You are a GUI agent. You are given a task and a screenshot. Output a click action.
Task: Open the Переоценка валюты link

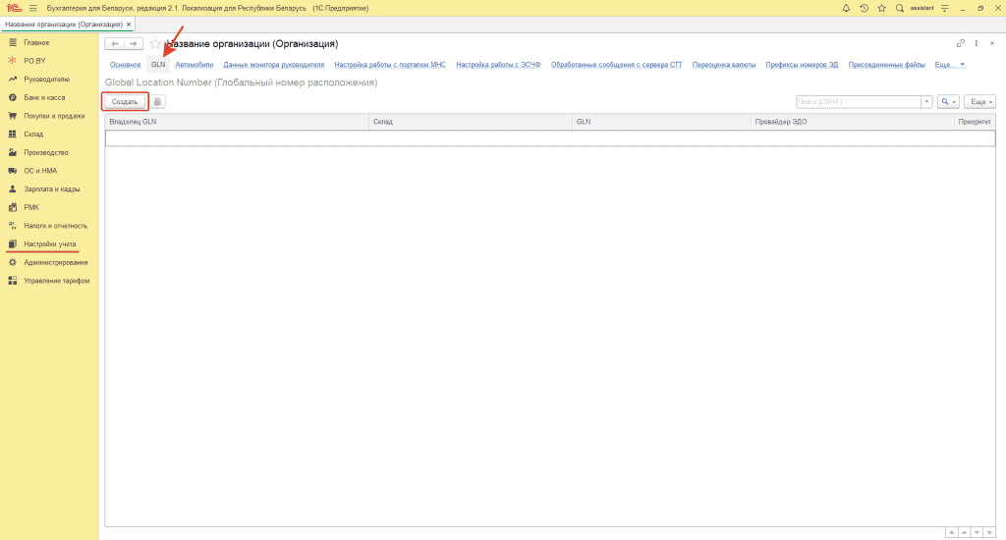click(x=724, y=65)
